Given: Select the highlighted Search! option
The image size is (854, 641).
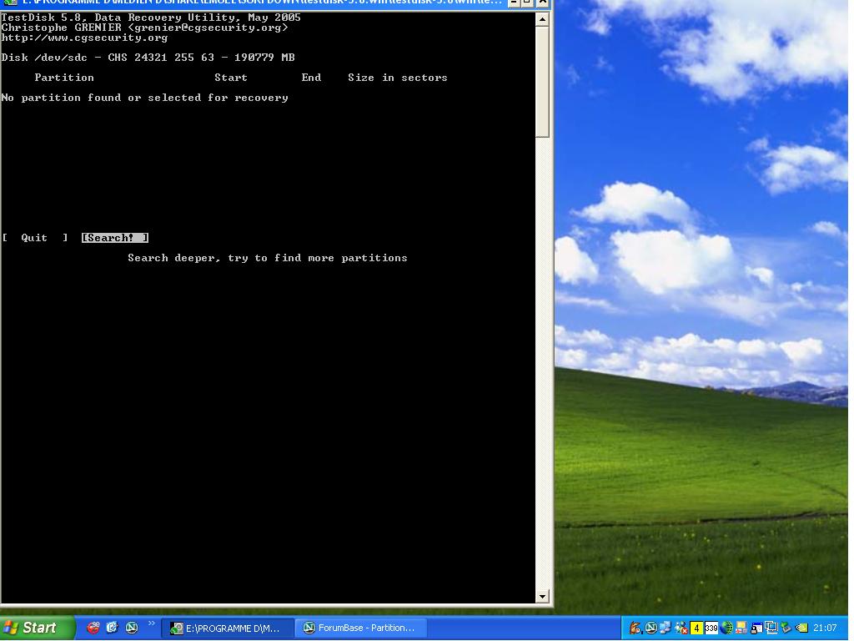Looking at the screenshot, I should click(115, 238).
